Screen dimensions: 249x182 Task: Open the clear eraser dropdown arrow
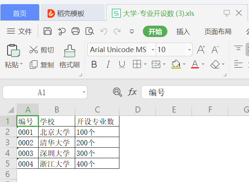223,64
